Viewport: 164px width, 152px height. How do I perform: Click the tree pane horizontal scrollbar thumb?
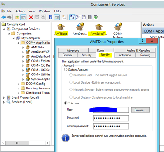point(17,143)
